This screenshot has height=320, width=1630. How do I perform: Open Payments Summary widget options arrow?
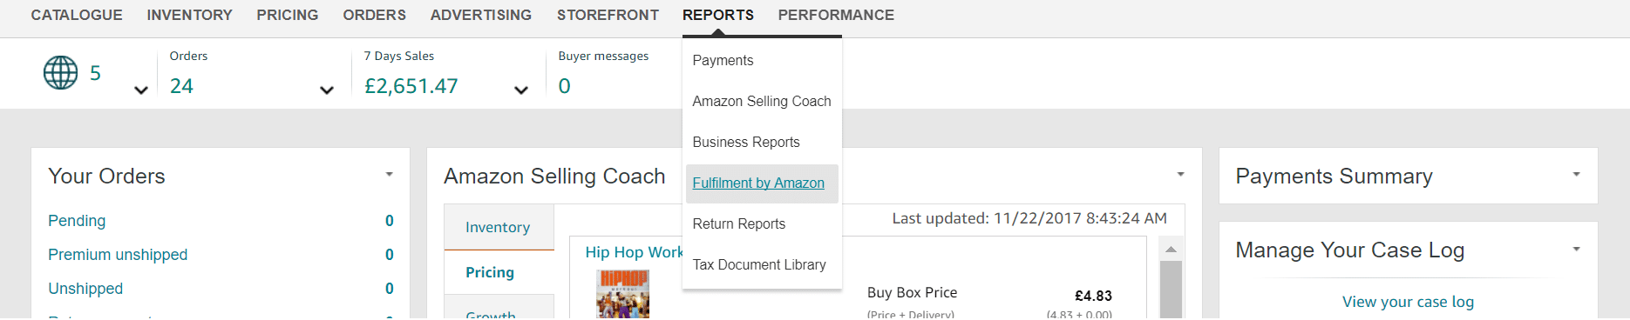pos(1576,175)
